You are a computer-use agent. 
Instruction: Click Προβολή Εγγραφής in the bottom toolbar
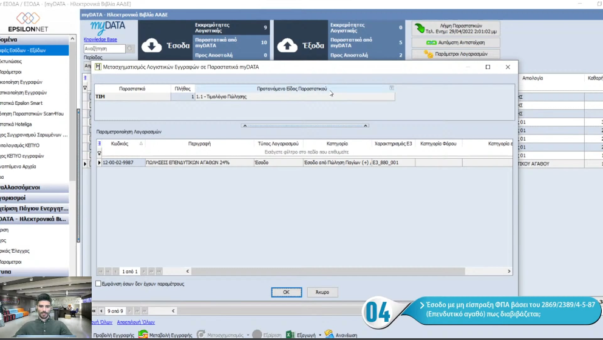[x=114, y=335]
